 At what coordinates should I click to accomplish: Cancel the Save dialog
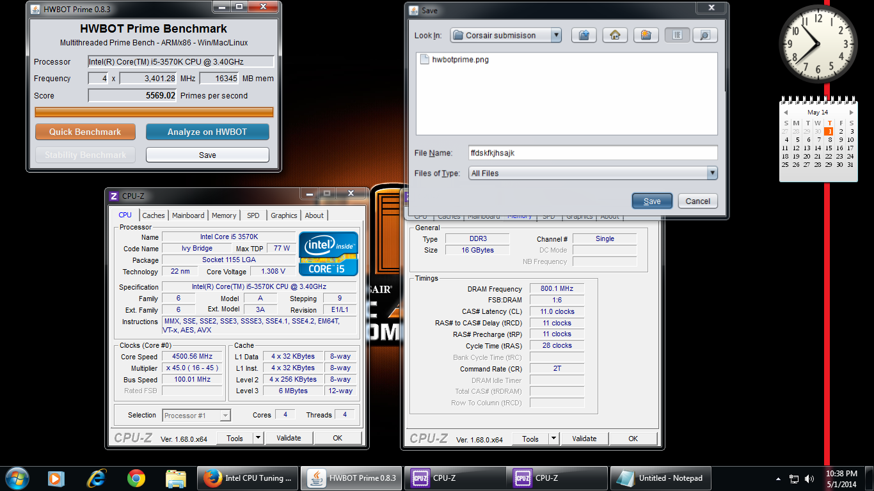point(697,201)
